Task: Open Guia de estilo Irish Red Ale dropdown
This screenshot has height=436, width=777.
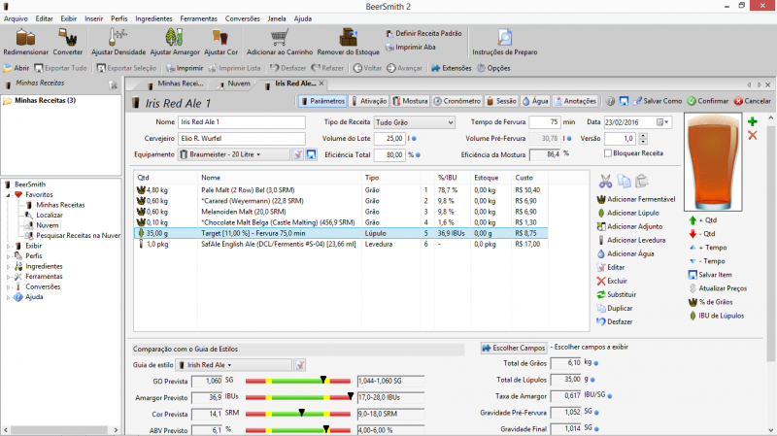Action: [x=235, y=365]
